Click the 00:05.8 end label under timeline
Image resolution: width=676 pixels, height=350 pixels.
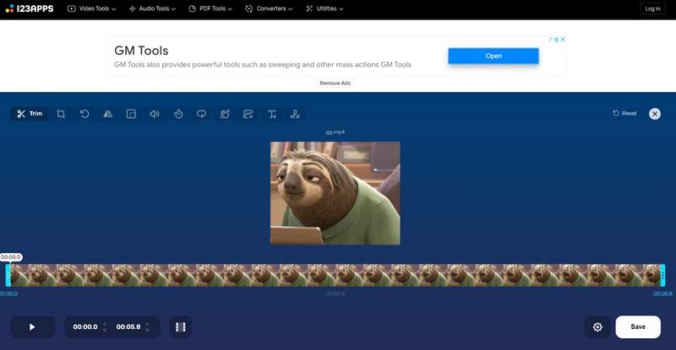(x=662, y=293)
